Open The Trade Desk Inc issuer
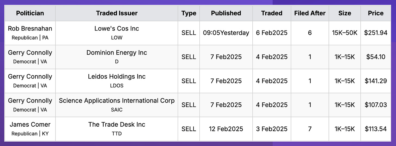Viewport: 396px width, 146px height. 117,124
